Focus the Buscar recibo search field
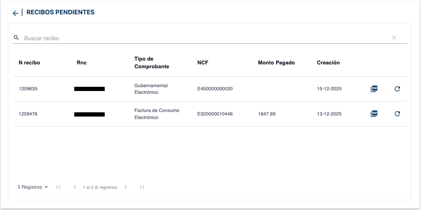The image size is (421, 210). point(203,38)
